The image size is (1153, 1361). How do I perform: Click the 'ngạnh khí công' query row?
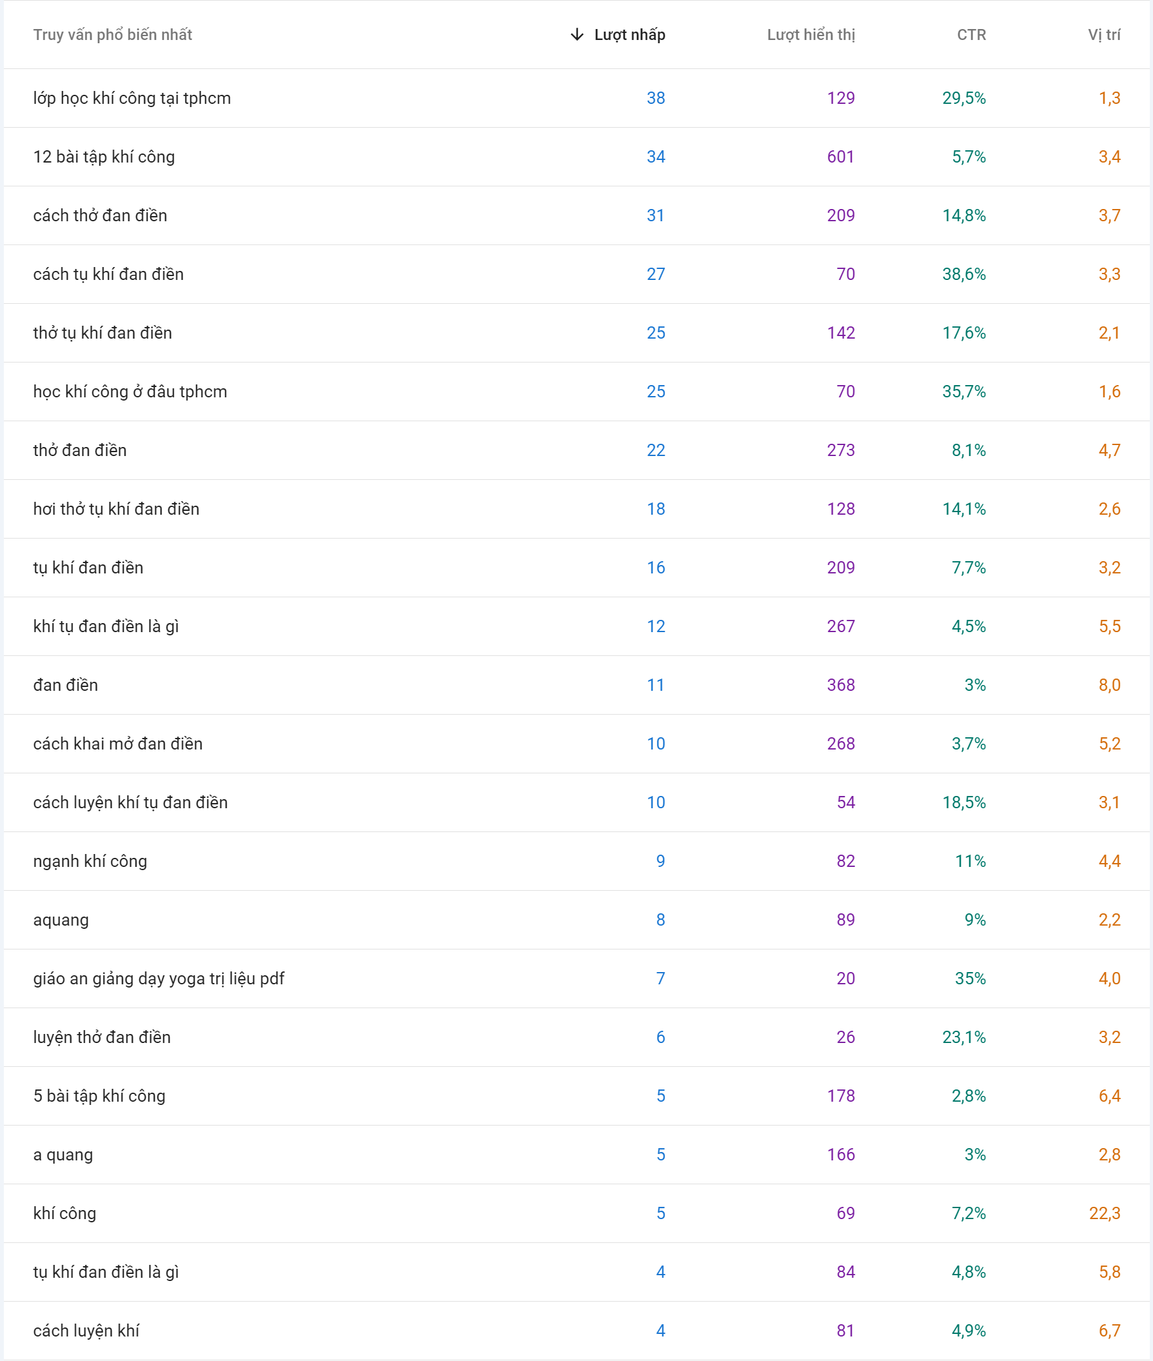(90, 861)
